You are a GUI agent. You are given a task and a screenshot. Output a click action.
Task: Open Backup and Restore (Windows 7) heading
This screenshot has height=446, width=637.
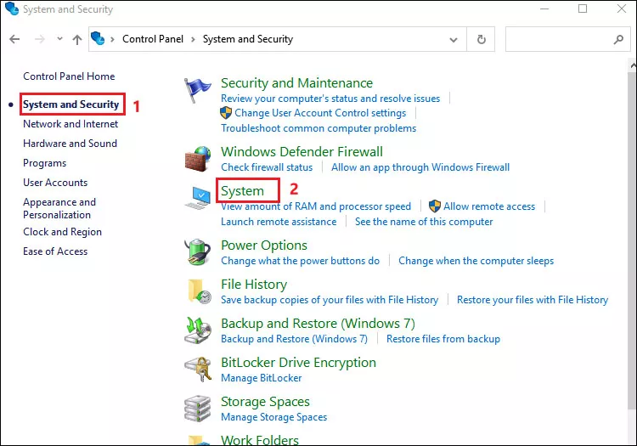tap(318, 324)
